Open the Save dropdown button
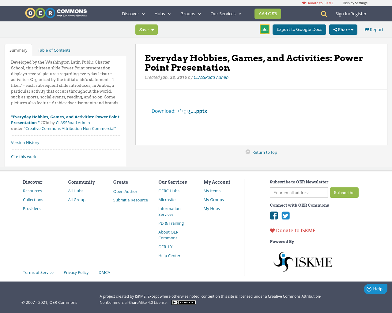This screenshot has width=392, height=313. (146, 30)
